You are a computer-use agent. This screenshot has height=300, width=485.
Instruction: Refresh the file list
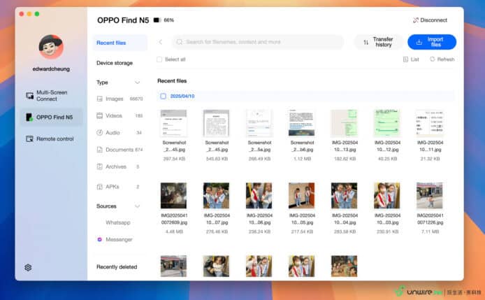442,59
